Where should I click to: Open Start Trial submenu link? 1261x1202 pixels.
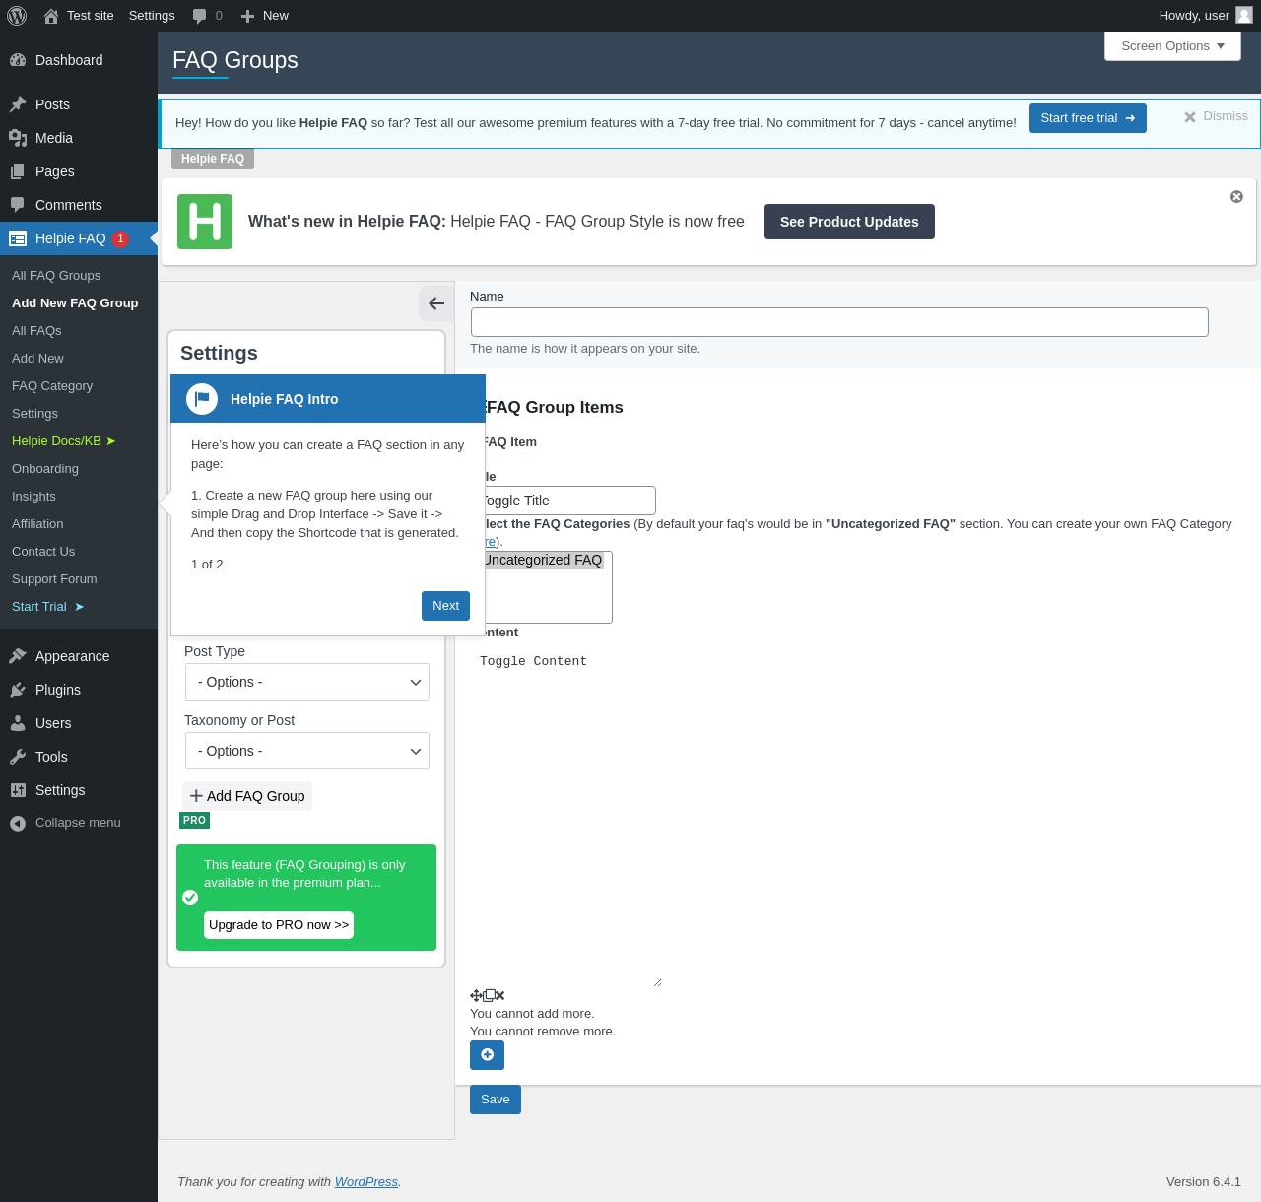point(48,607)
